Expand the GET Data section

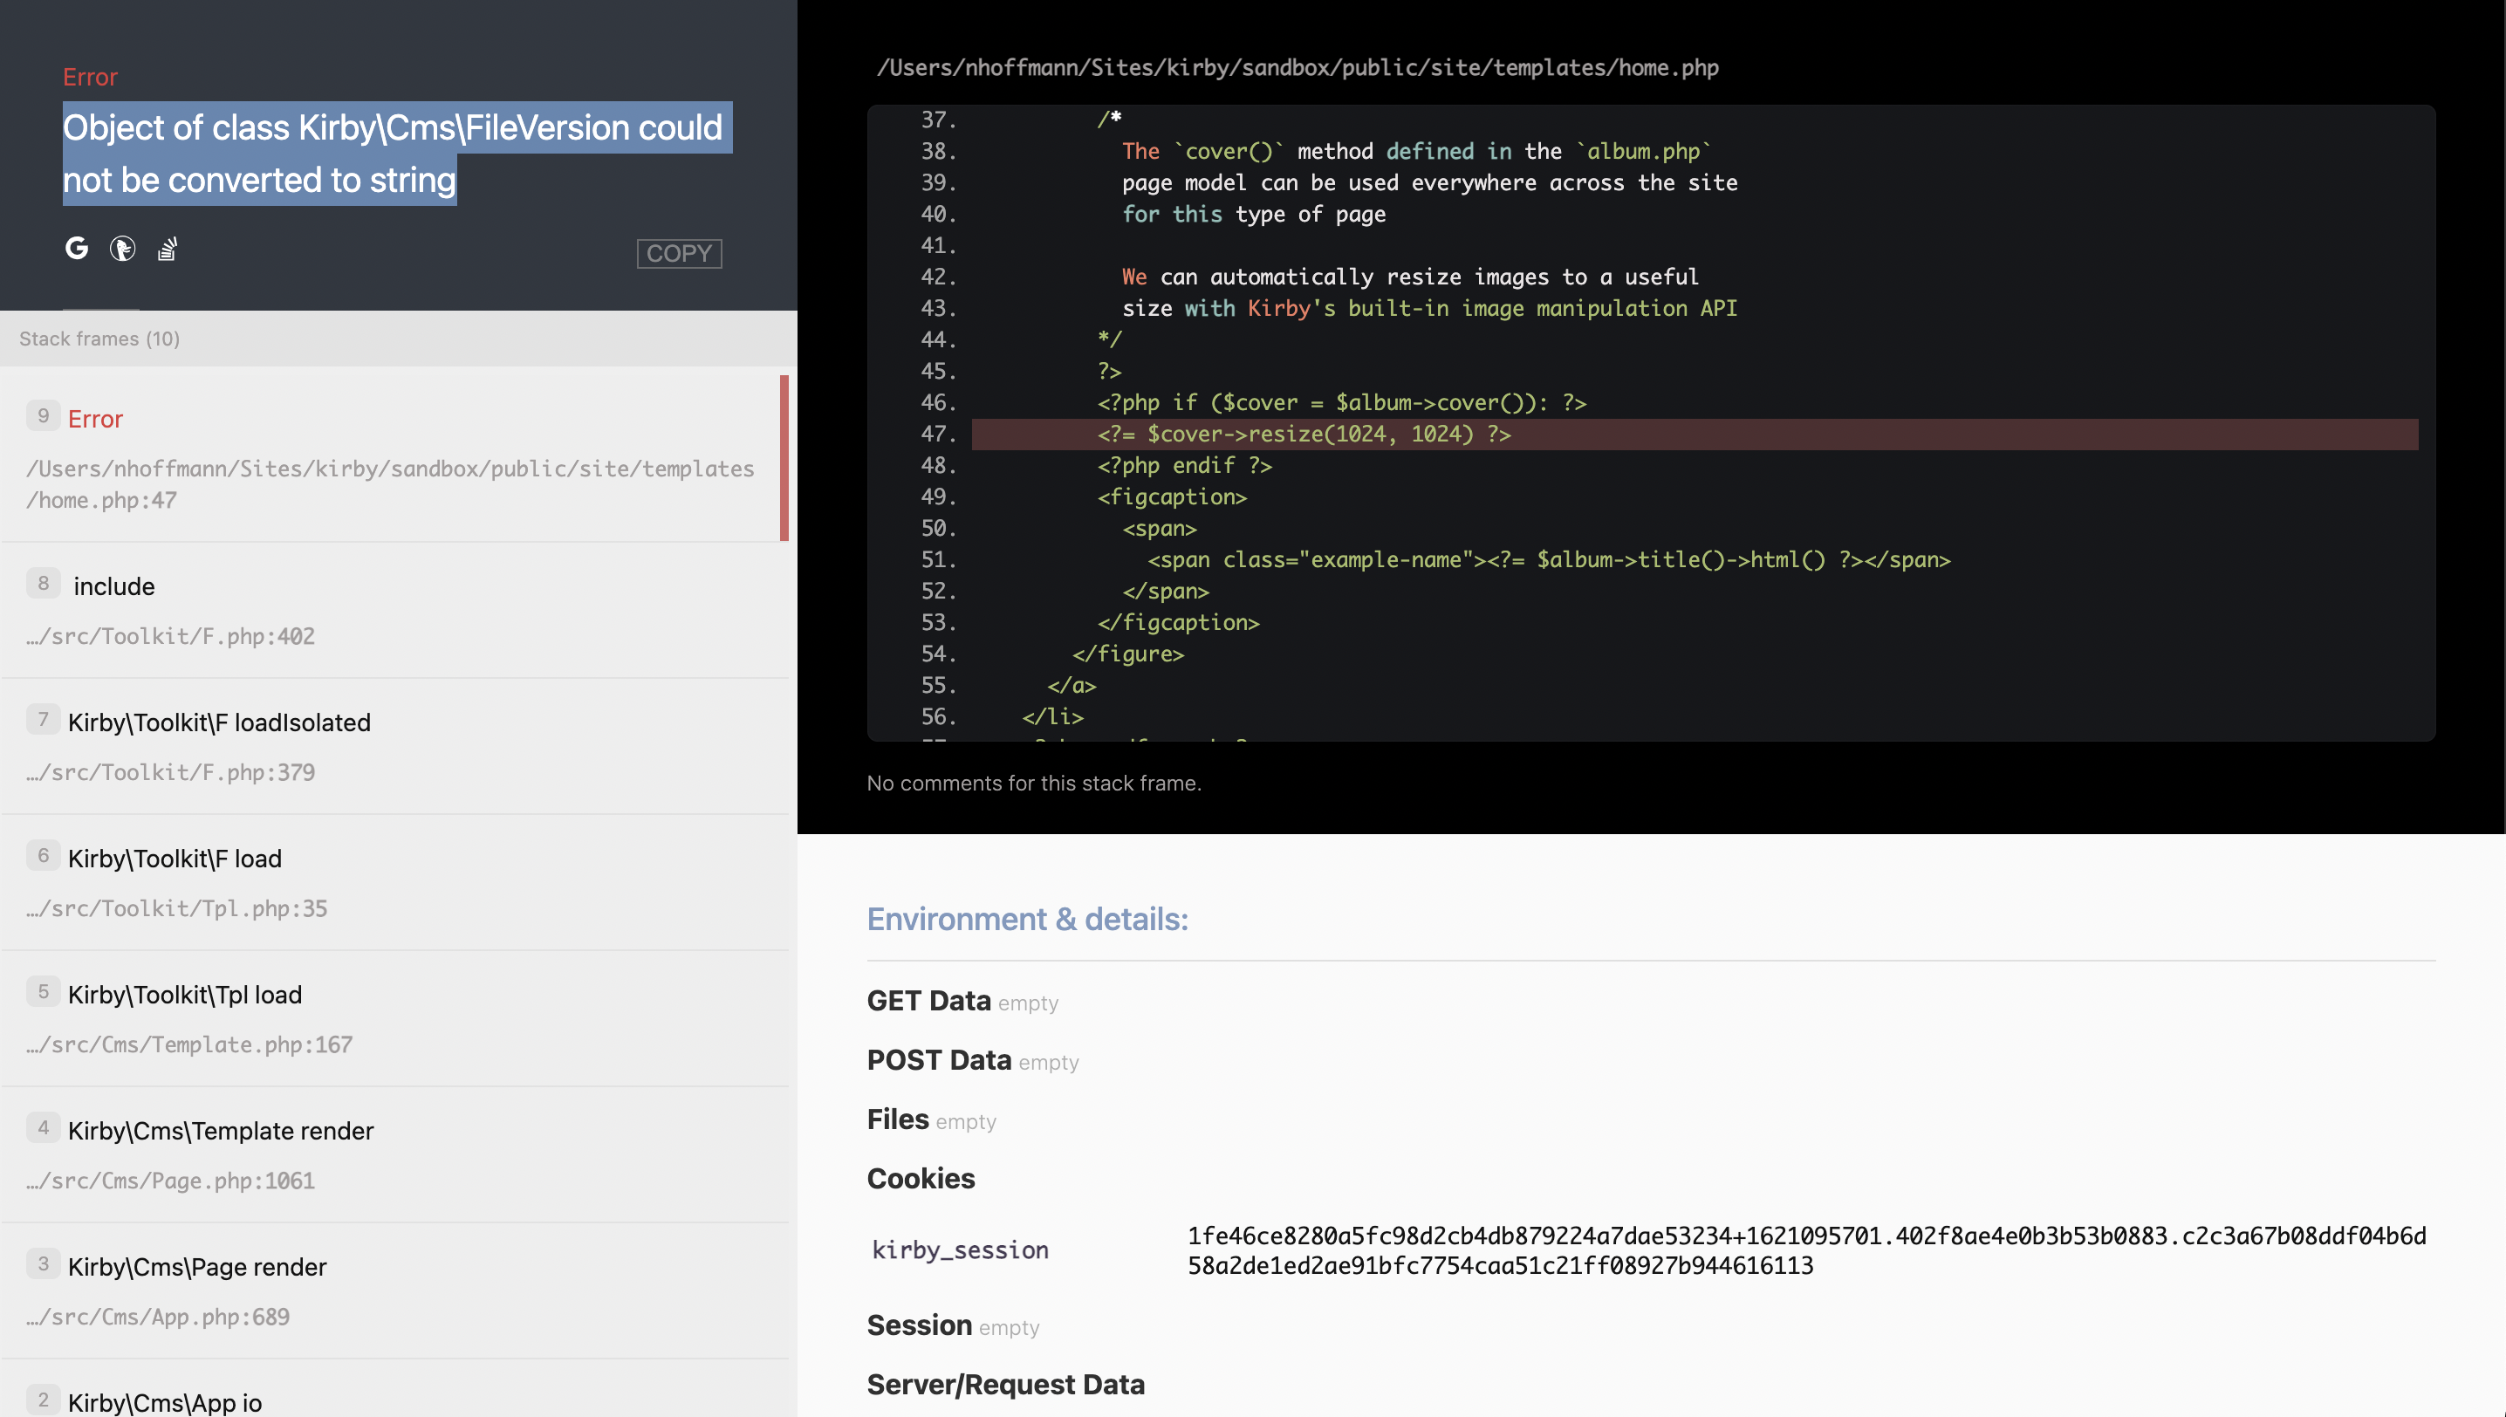[928, 1000]
